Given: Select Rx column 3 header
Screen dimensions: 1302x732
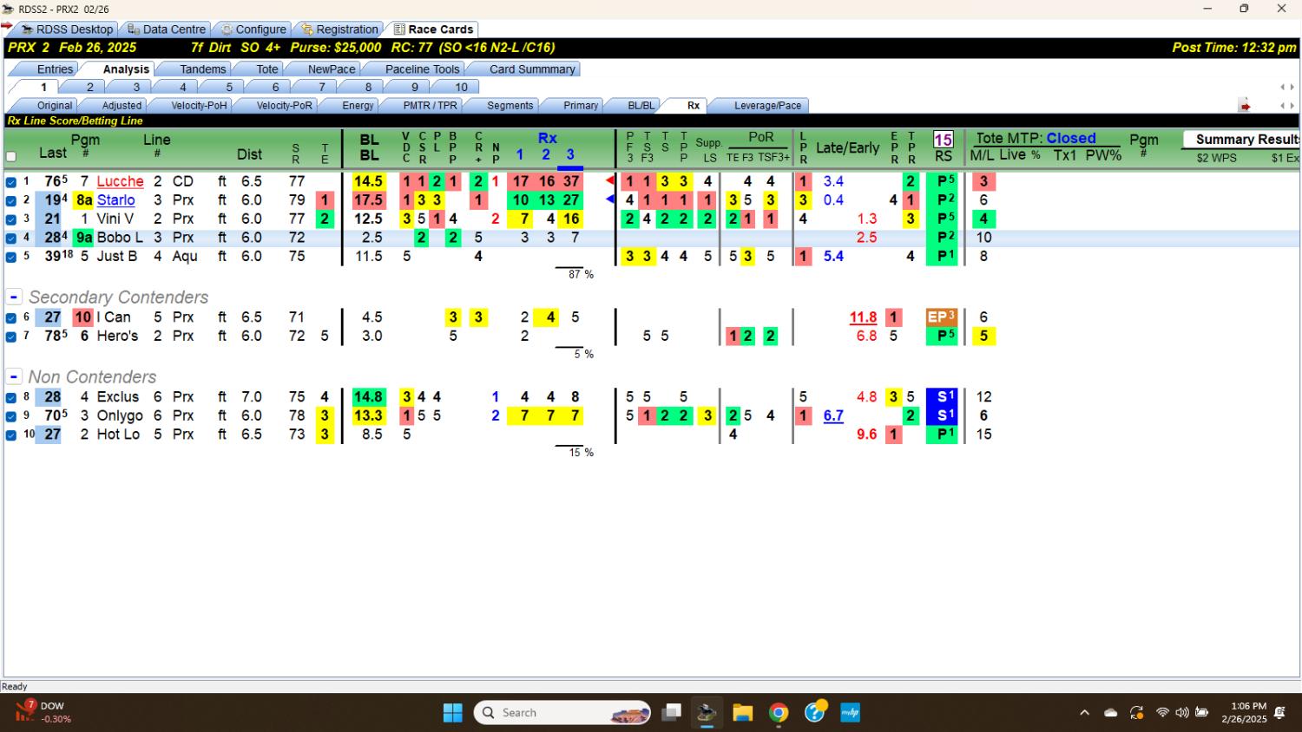Looking at the screenshot, I should coord(570,155).
